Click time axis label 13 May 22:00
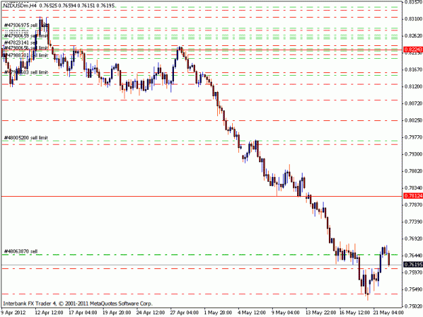 [x=321, y=313]
